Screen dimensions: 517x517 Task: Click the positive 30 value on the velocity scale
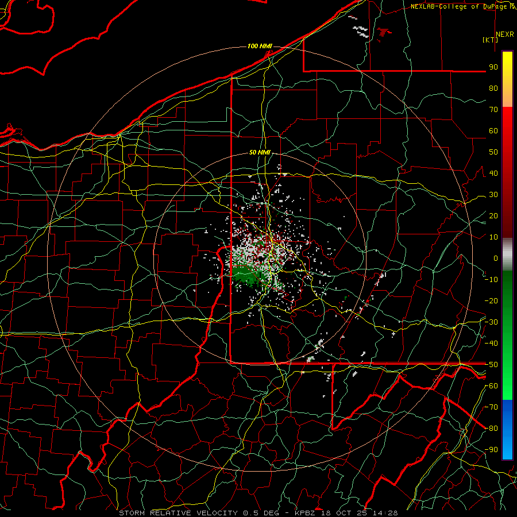pyautogui.click(x=493, y=195)
